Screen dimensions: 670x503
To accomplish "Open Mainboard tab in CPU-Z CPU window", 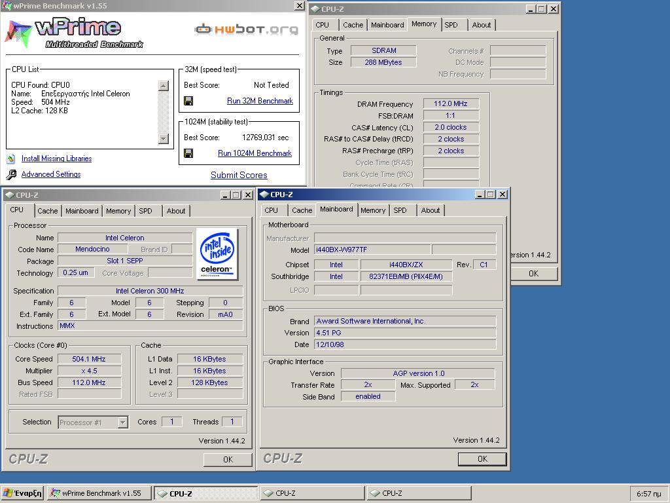I will point(82,211).
